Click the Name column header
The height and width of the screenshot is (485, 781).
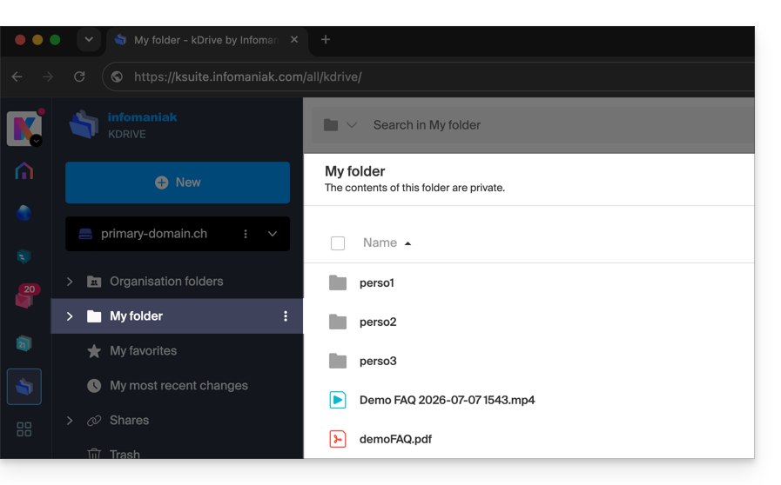click(x=380, y=242)
